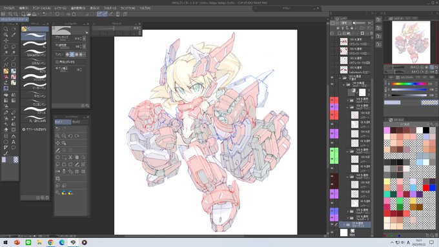Toggle visibility eye of the second nested folder
This screenshot has height=247, width=439.
332,84
